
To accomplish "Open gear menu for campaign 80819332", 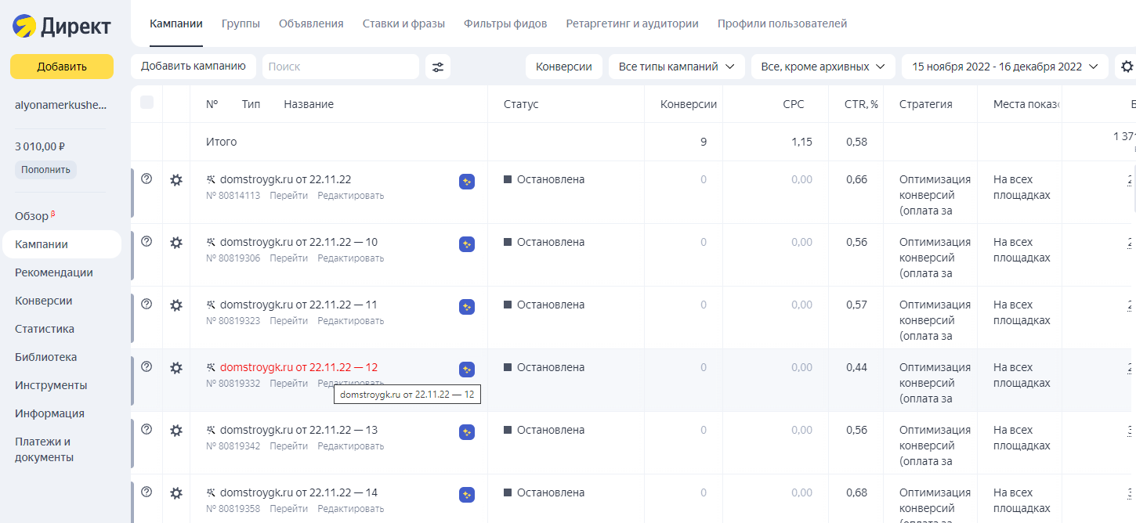I will (x=176, y=368).
